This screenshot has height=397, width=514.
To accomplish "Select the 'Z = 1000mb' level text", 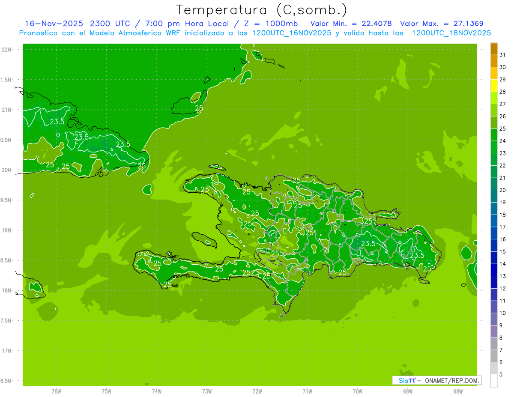I will [272, 24].
